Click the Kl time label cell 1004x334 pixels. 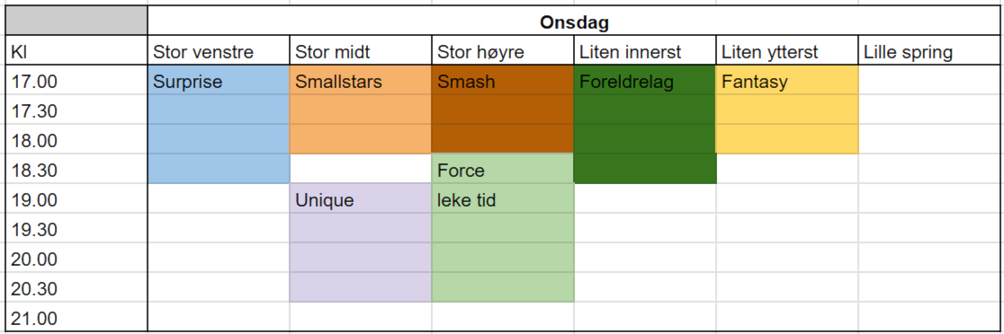click(x=76, y=50)
